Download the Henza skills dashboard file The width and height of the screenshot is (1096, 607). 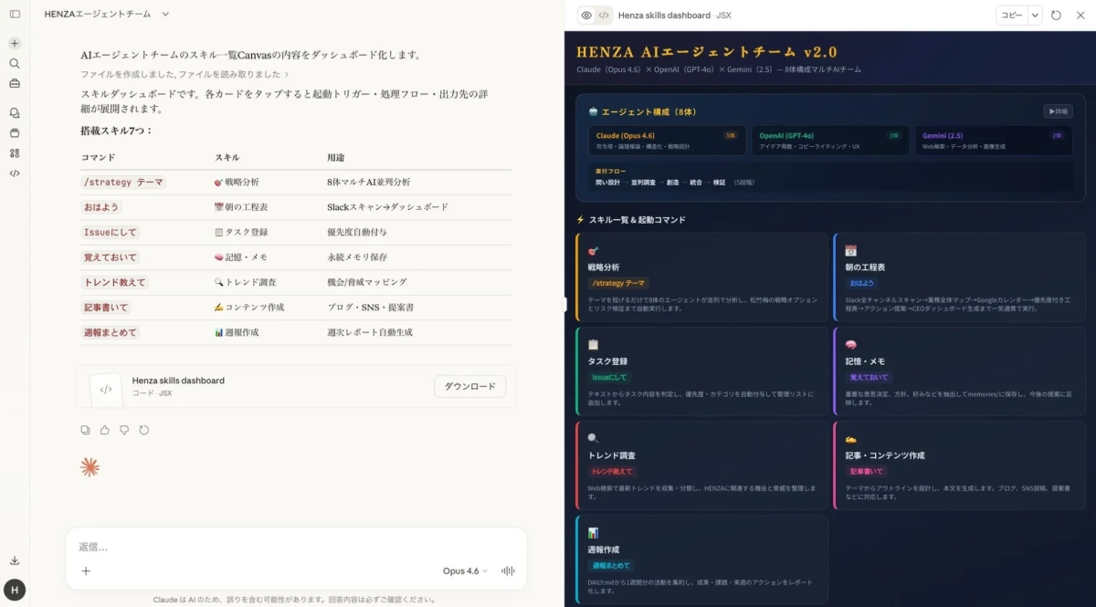point(469,386)
